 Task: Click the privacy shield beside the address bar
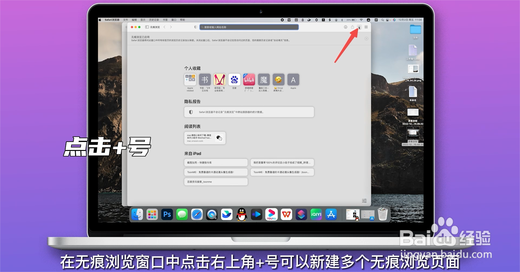[196, 27]
